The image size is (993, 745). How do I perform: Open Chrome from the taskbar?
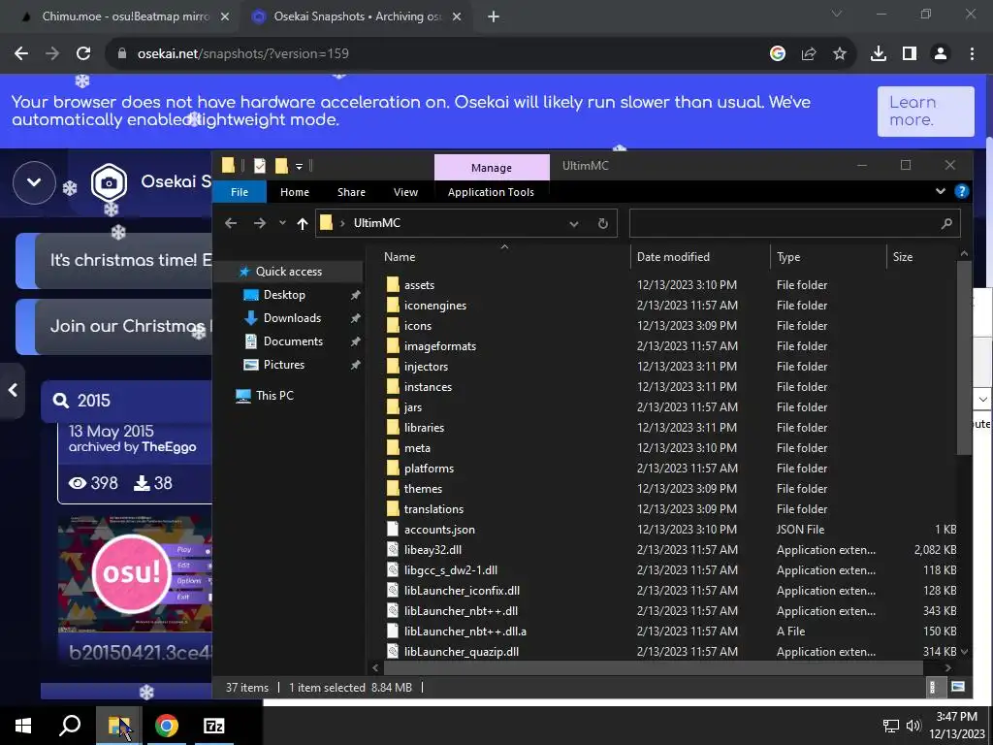pyautogui.click(x=166, y=726)
